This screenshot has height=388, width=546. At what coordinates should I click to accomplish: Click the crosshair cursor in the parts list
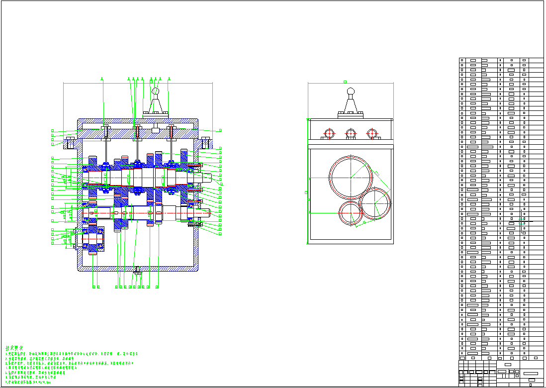click(x=522, y=221)
